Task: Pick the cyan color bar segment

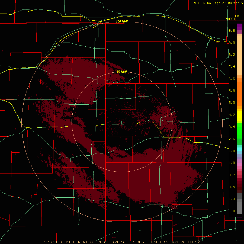Action: coord(239,149)
